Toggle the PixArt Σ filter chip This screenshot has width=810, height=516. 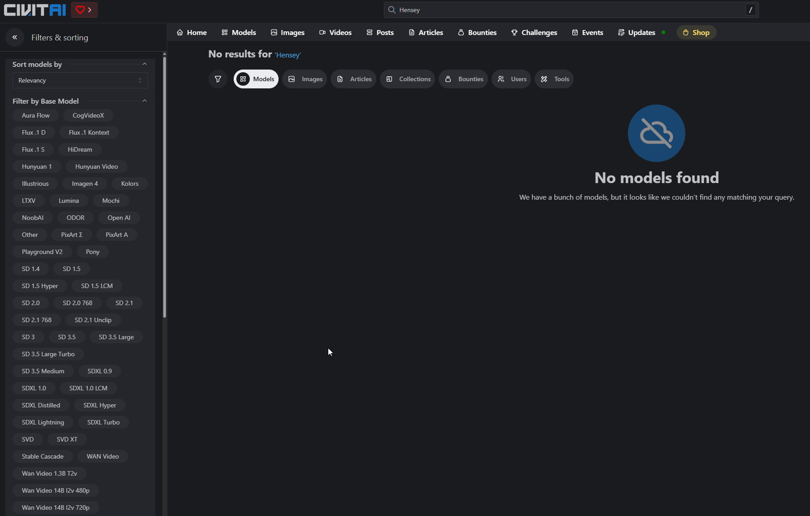[72, 235]
